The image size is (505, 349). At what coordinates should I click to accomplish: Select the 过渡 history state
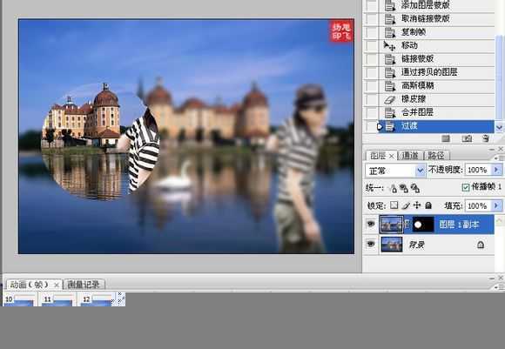click(x=436, y=126)
